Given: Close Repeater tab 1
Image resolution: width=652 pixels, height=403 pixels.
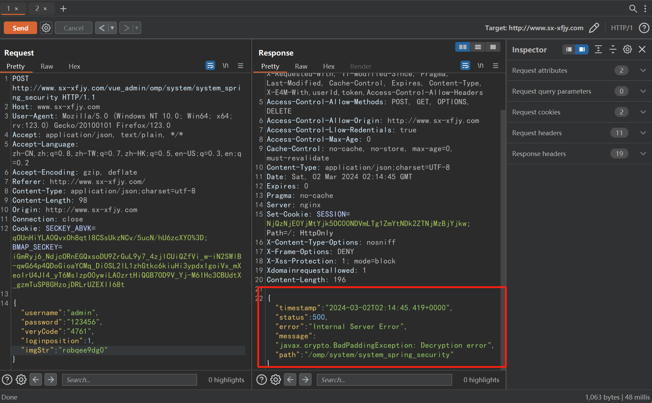Looking at the screenshot, I should point(16,9).
